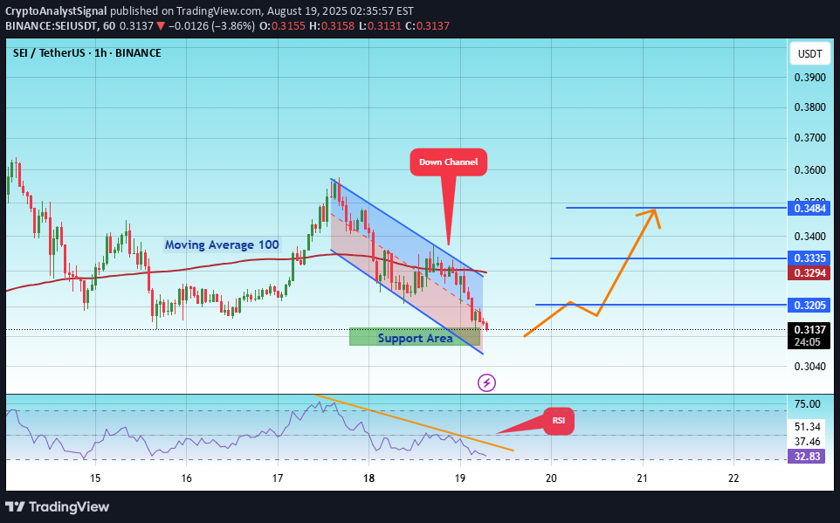Click date 18 on time axis
Viewport: 840px width, 523px height.
click(368, 478)
